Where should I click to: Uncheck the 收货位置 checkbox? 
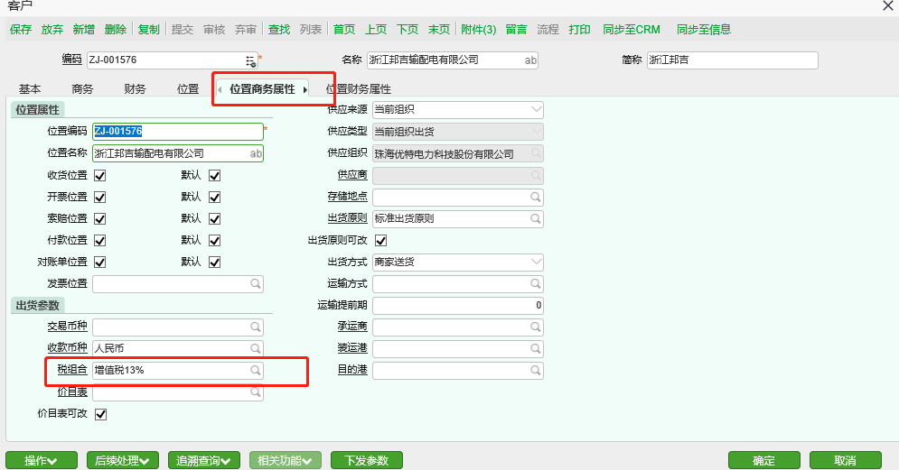click(100, 175)
